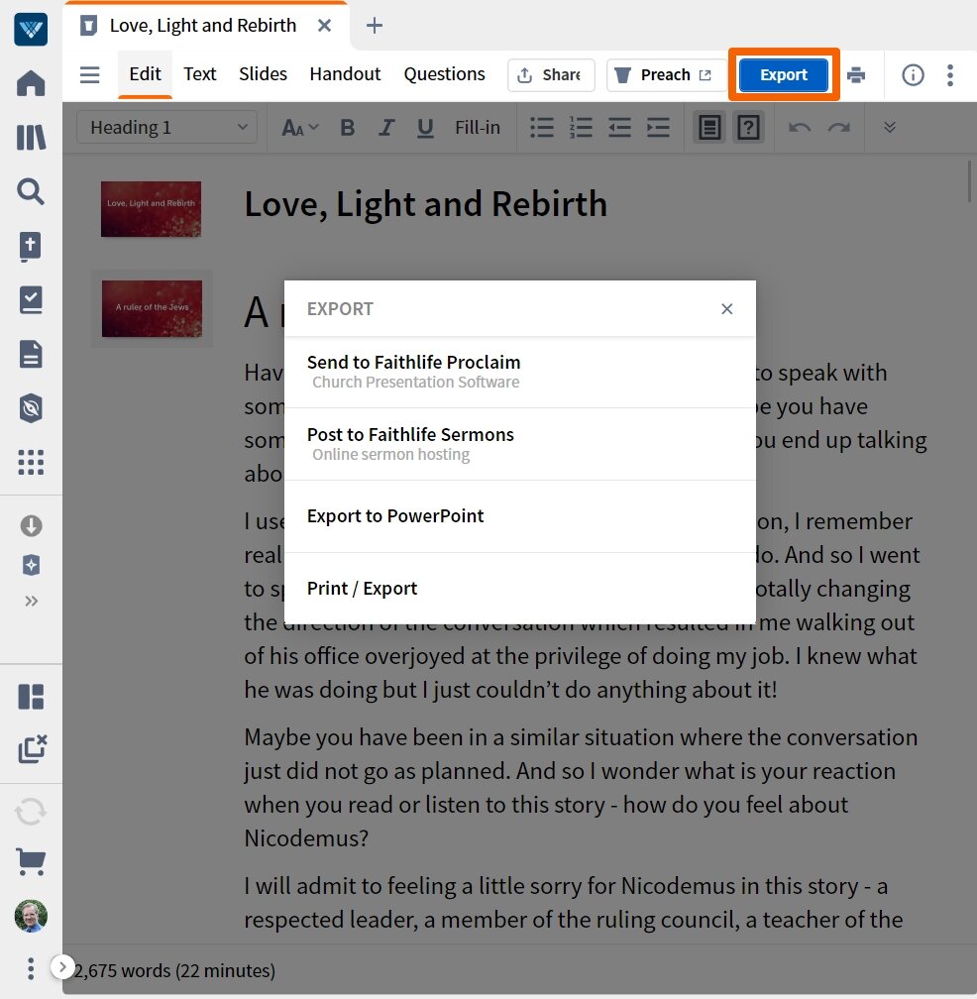Image resolution: width=977 pixels, height=999 pixels.
Task: Open the Tools grid icon in sidebar
Action: [31, 463]
